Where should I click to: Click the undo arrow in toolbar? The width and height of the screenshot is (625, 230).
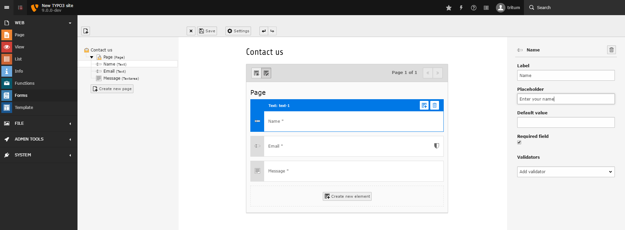pyautogui.click(x=264, y=31)
